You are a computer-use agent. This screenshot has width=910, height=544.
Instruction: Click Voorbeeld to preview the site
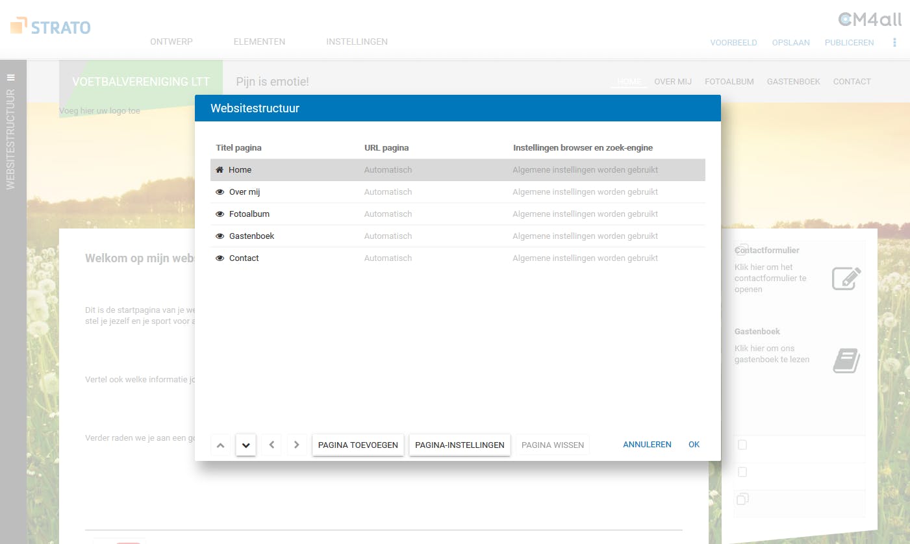point(733,43)
